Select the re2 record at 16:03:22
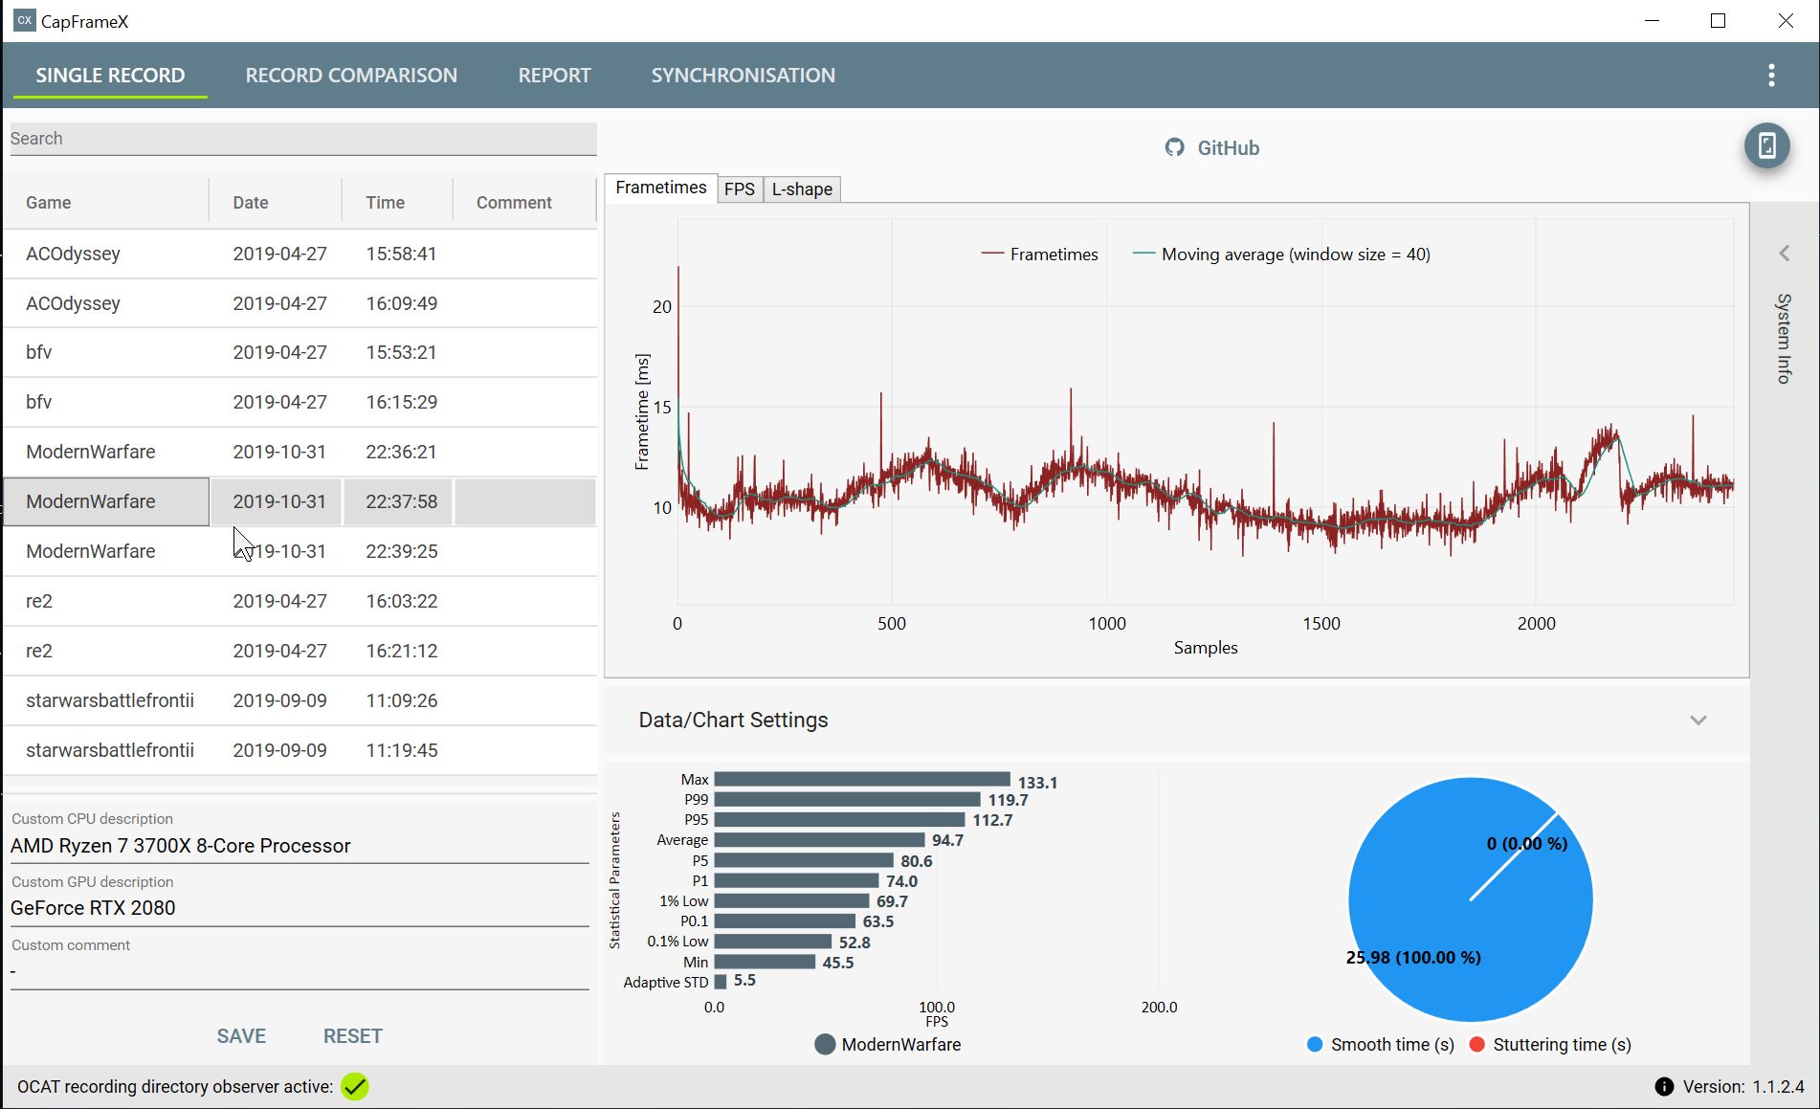The width and height of the screenshot is (1820, 1109). (300, 601)
